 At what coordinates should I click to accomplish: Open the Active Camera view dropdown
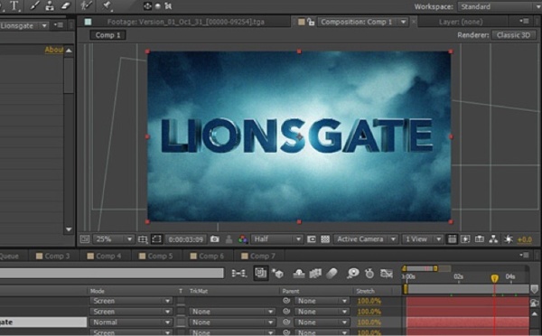(366, 239)
